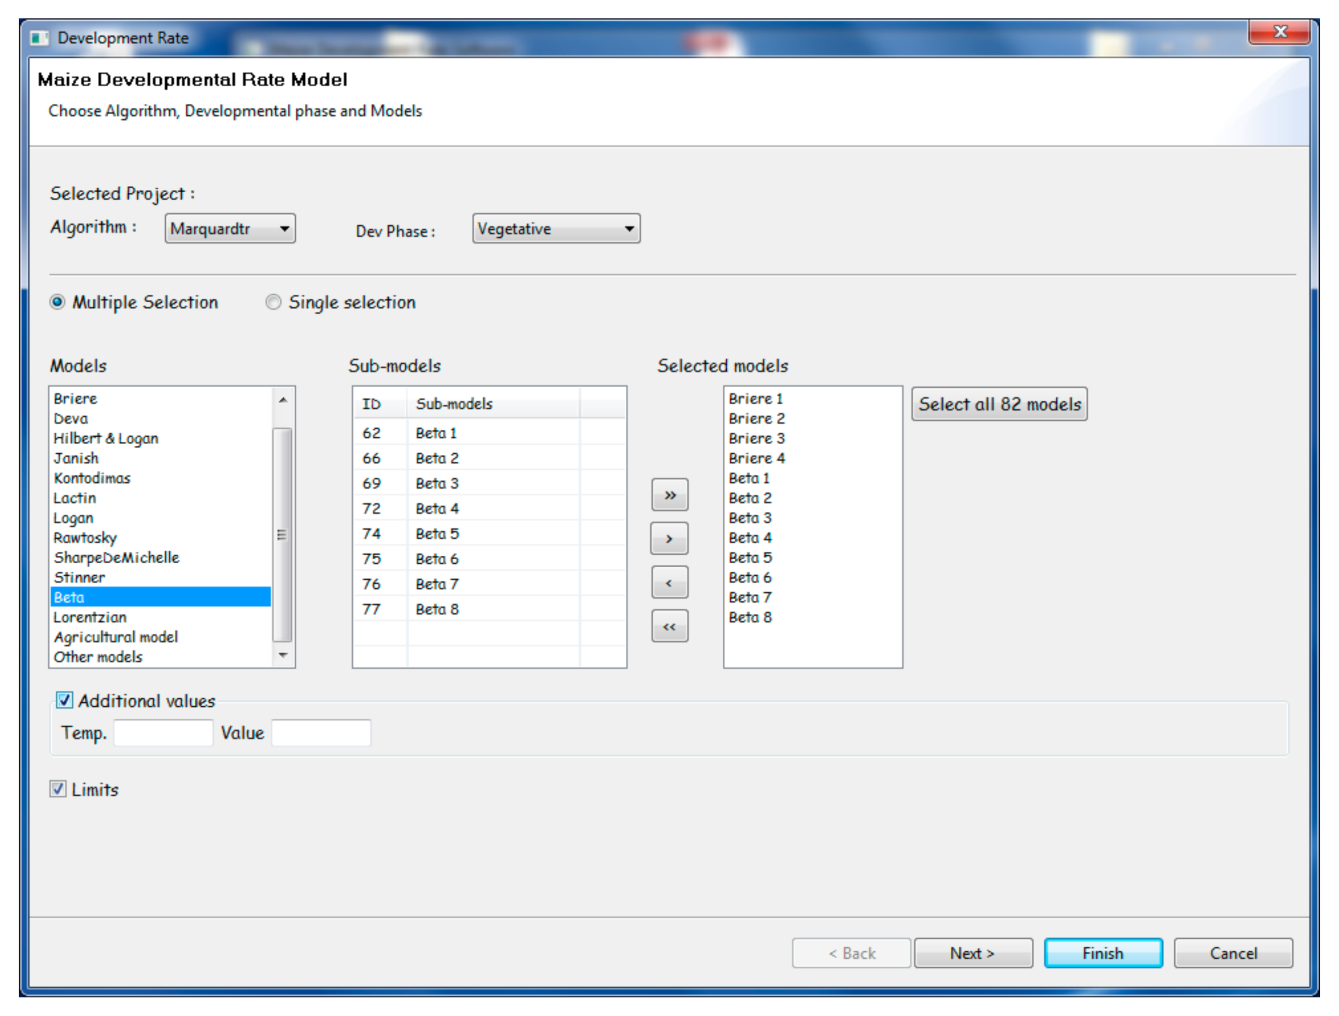Pick Beta 5 in the Sub-models table
The image size is (1339, 1016).
[489, 534]
